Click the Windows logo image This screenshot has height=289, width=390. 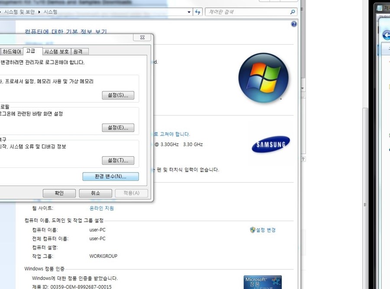point(263,78)
